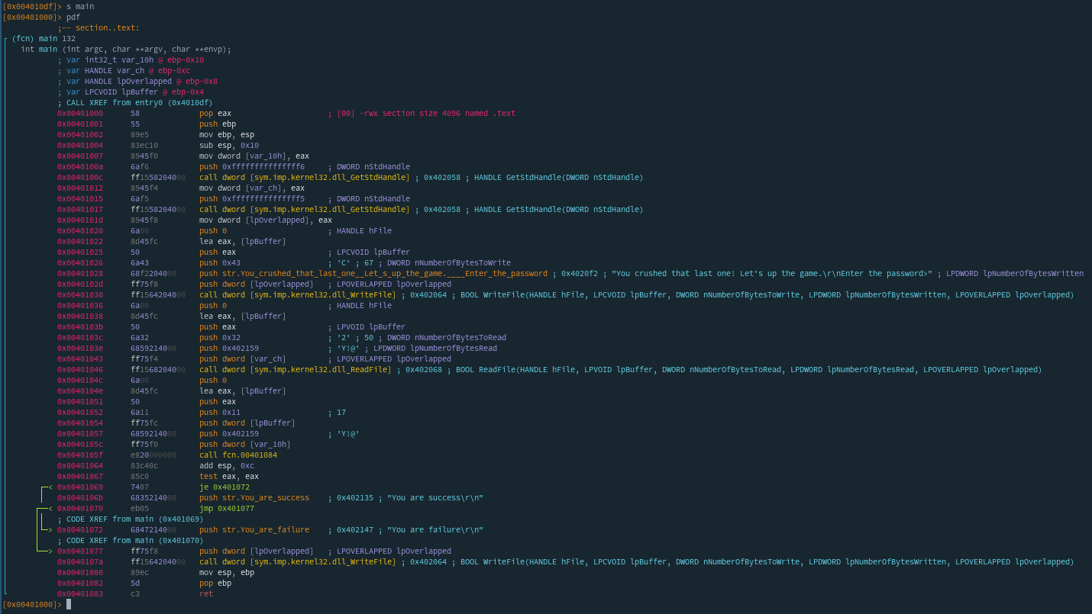The width and height of the screenshot is (1092, 614).
Task: Click the "You are success\r\n" string comment
Action: (x=435, y=497)
